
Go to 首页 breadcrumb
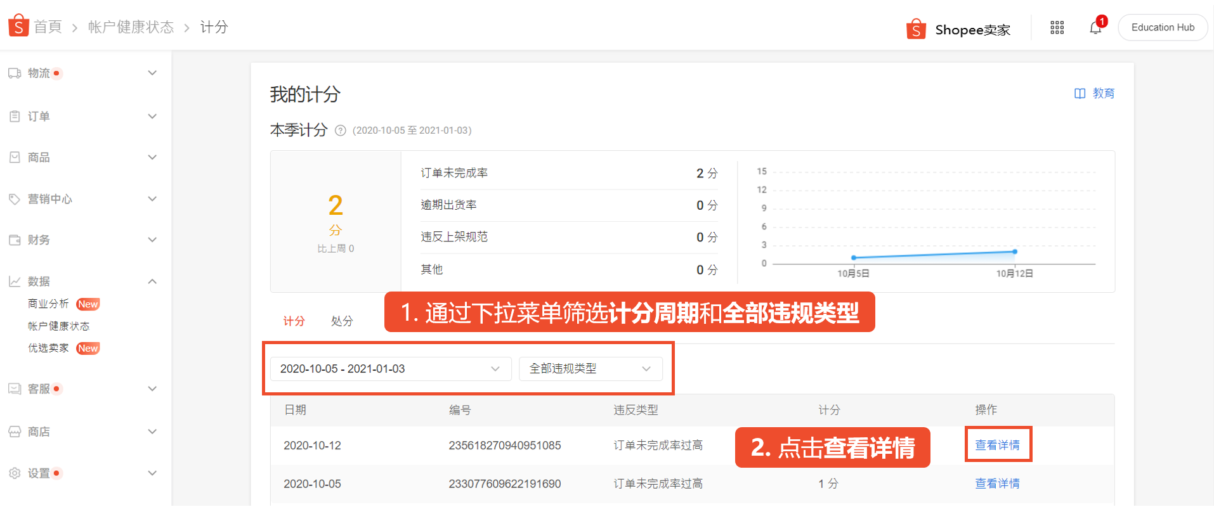(x=48, y=27)
